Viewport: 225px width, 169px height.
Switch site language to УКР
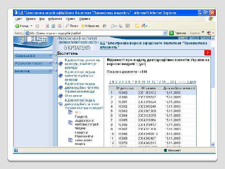pos(183,38)
